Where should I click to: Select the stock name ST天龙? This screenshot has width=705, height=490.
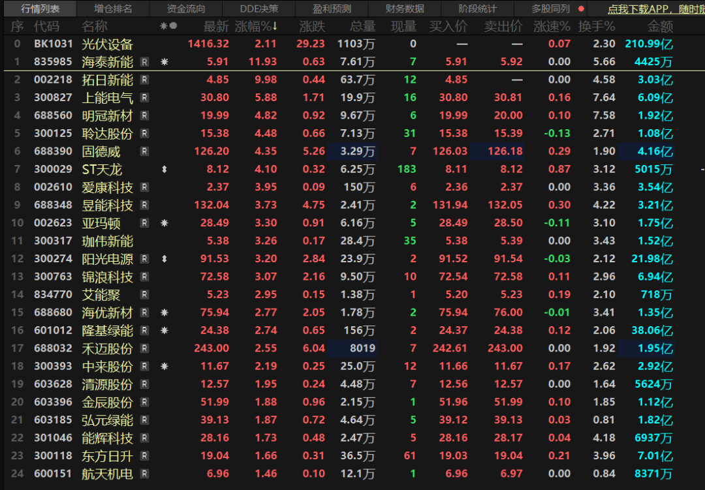(102, 170)
